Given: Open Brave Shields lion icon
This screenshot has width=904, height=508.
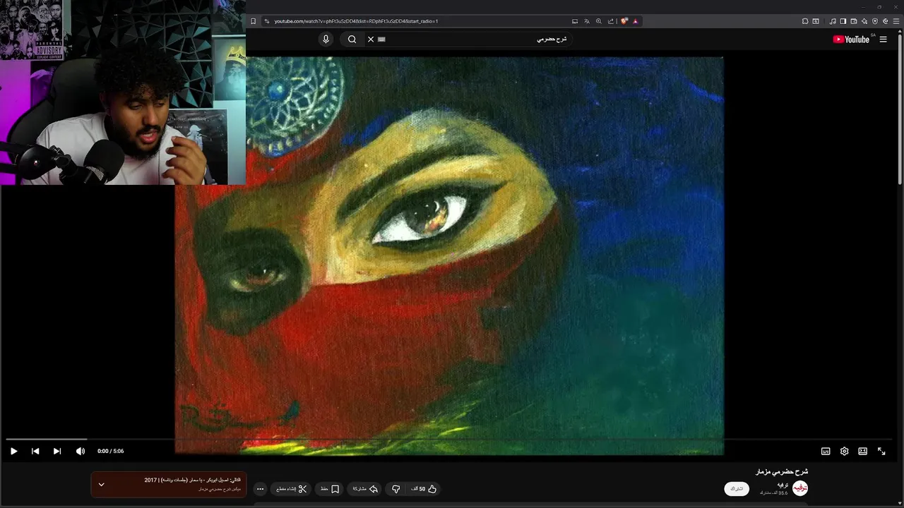Looking at the screenshot, I should (624, 21).
